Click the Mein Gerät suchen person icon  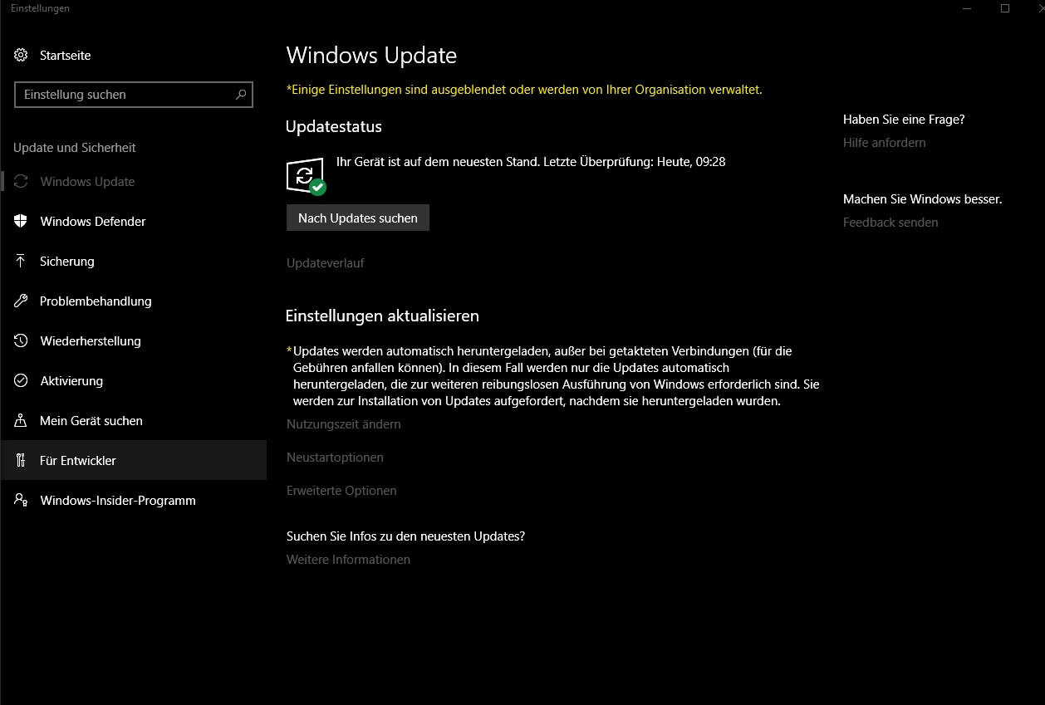(21, 421)
